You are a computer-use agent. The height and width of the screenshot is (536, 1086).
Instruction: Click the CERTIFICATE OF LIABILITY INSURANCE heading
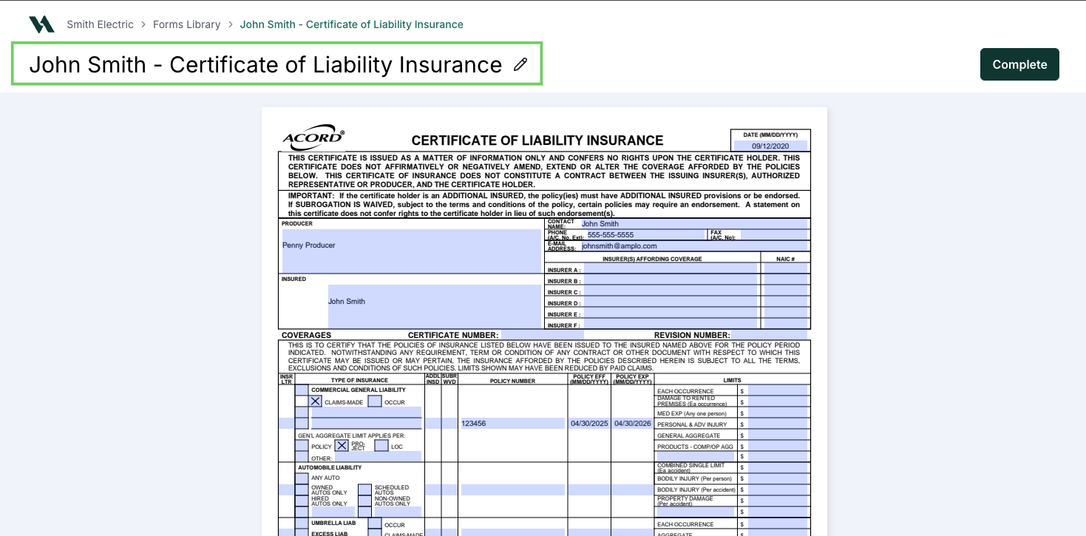537,140
